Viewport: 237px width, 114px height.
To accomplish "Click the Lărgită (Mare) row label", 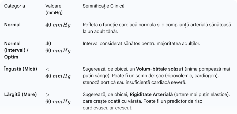I will click(20, 94).
